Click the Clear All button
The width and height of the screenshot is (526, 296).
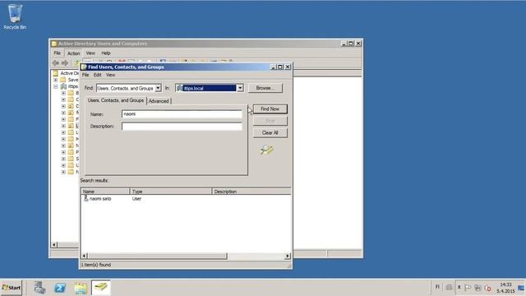(x=270, y=132)
